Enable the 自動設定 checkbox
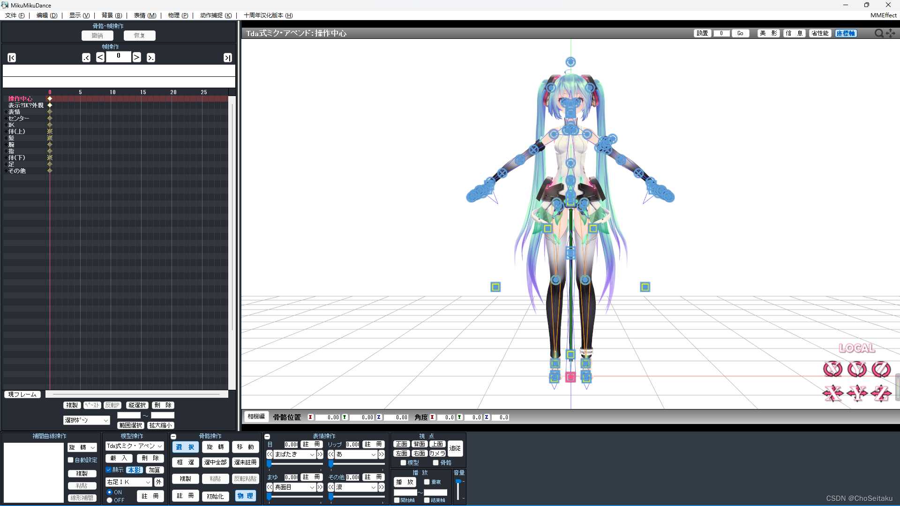 click(71, 460)
